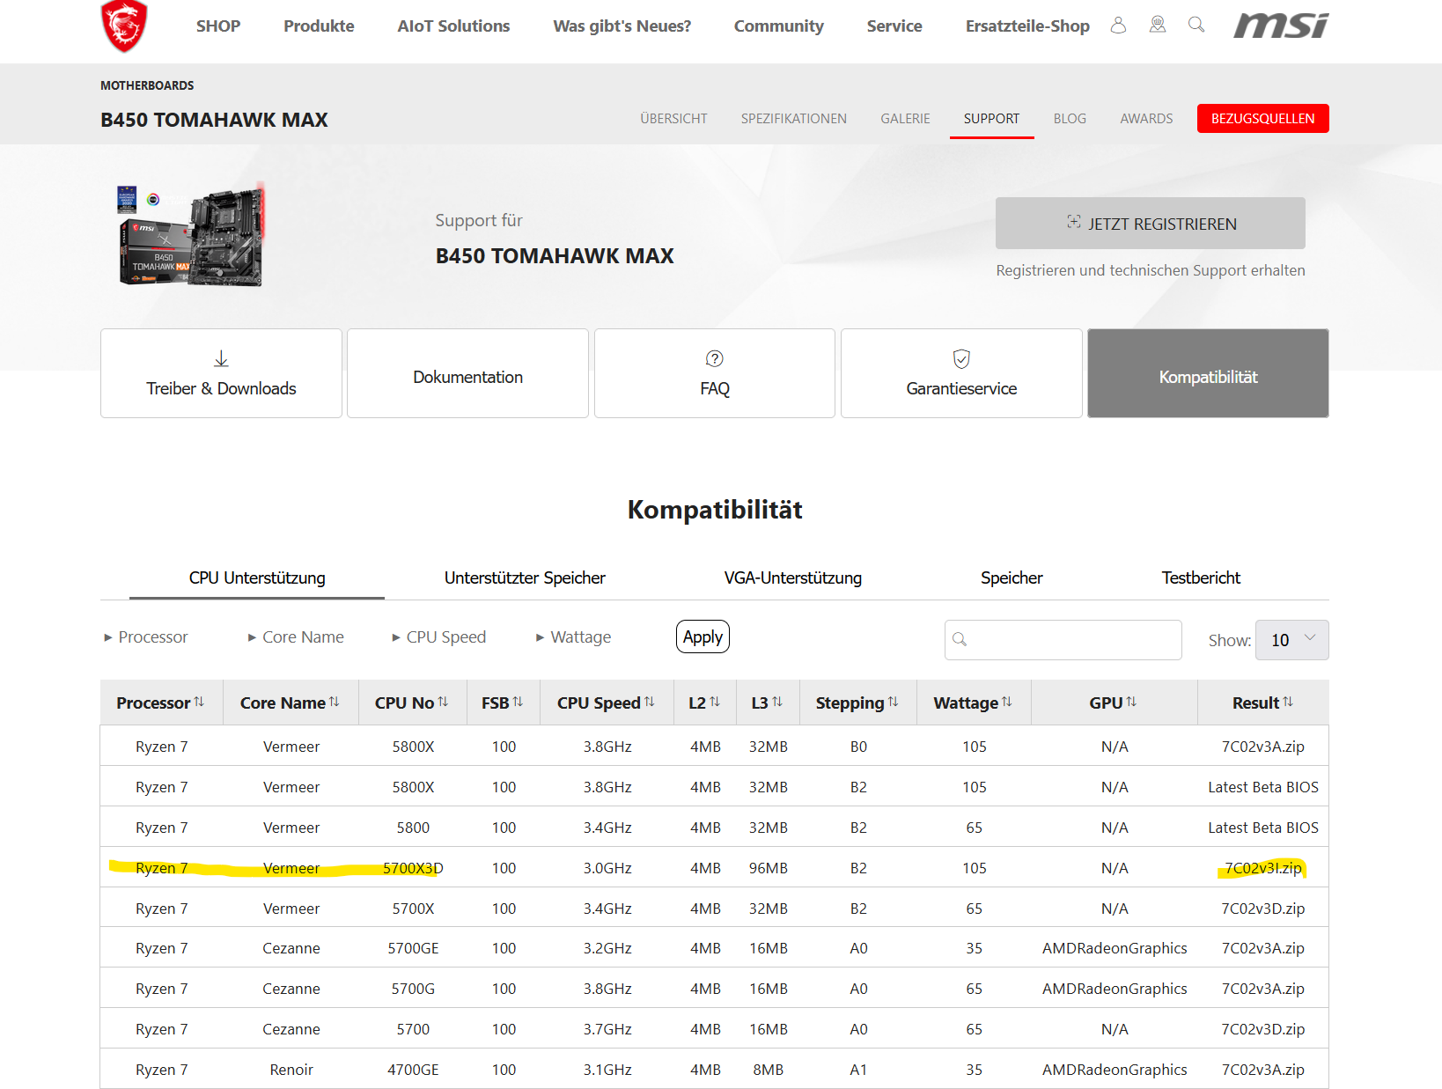The image size is (1442, 1089).
Task: Expand the CPU Speed filter
Action: pos(439,636)
